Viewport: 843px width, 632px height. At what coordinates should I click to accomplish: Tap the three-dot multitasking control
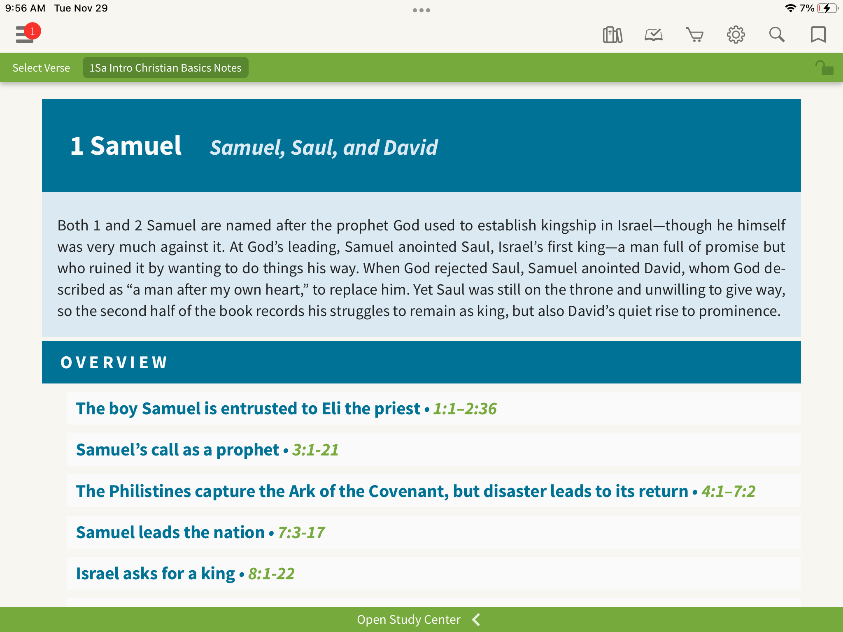[421, 10]
